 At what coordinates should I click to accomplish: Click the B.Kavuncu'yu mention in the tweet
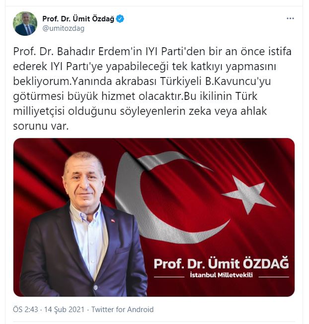(x=238, y=81)
